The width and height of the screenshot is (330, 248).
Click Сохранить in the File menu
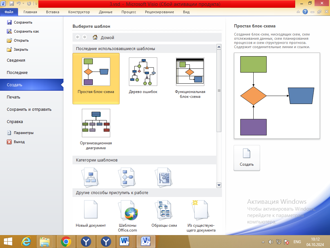[x=20, y=22]
